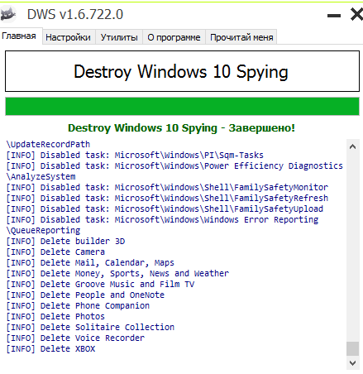Open the Настройки tab
This screenshot has width=363, height=374.
68,37
